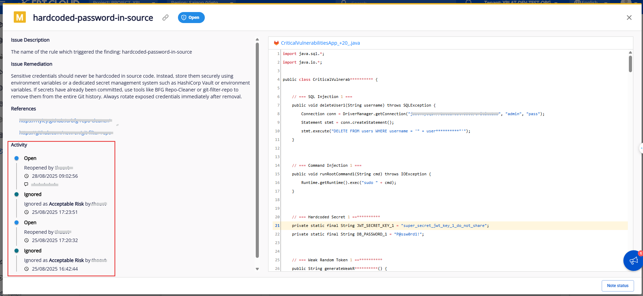
Task: Open the second reference link to GitHub
Action: point(65,133)
